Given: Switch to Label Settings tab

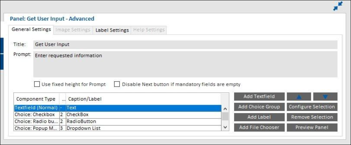Looking at the screenshot, I should pyautogui.click(x=112, y=30).
